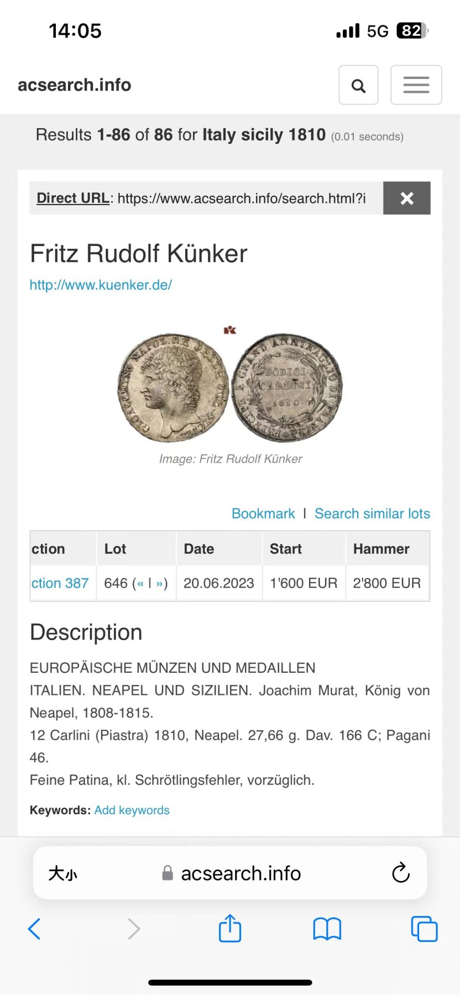Viewport: 460px width, 995px height.
Task: Open the hamburger navigation menu
Action: pyautogui.click(x=416, y=85)
